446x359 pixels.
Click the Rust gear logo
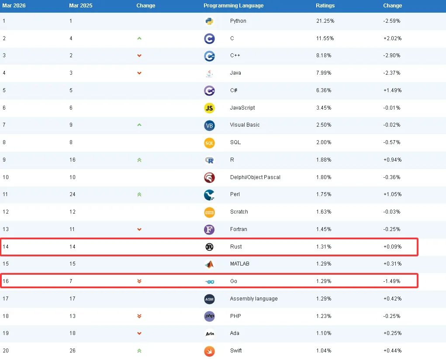(x=209, y=247)
